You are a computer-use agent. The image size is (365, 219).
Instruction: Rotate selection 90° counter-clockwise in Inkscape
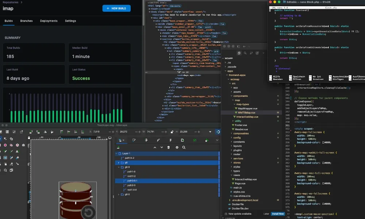pyautogui.click(x=31, y=132)
